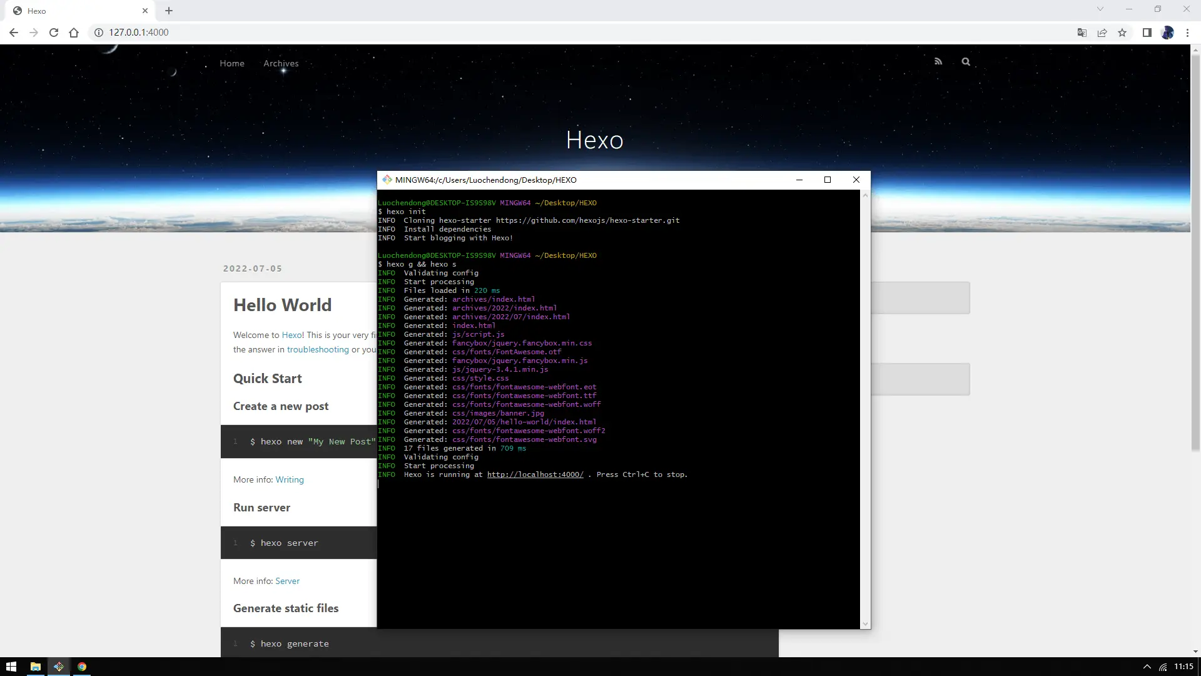Open the troubleshooting link
Image resolution: width=1201 pixels, height=676 pixels.
tap(318, 349)
